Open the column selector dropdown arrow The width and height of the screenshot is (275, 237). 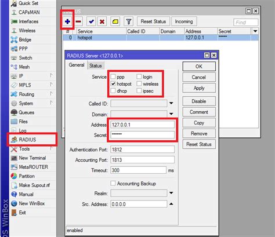click(255, 31)
